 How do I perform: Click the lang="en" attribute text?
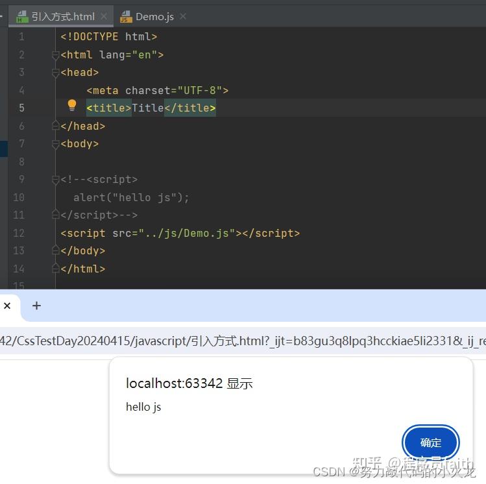click(x=128, y=55)
